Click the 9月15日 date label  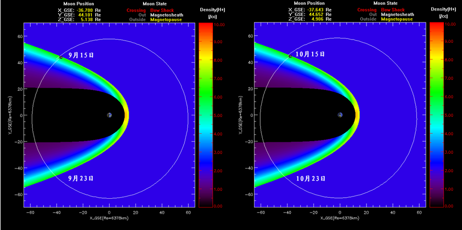pos(81,55)
